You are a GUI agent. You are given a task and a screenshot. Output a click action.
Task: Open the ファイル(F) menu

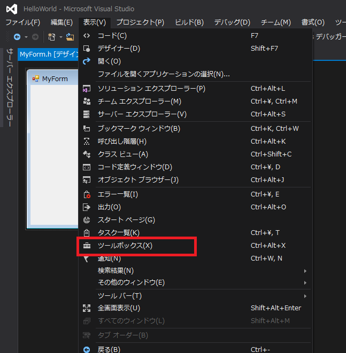(23, 22)
